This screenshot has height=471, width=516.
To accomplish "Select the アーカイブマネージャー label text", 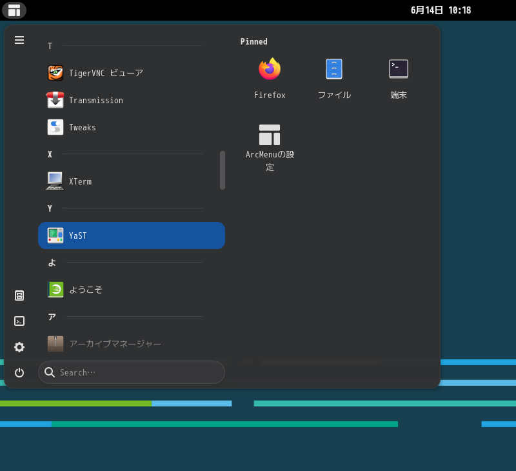I will pos(115,344).
